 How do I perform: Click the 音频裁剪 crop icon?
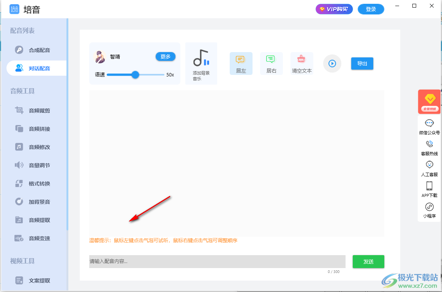click(x=19, y=110)
